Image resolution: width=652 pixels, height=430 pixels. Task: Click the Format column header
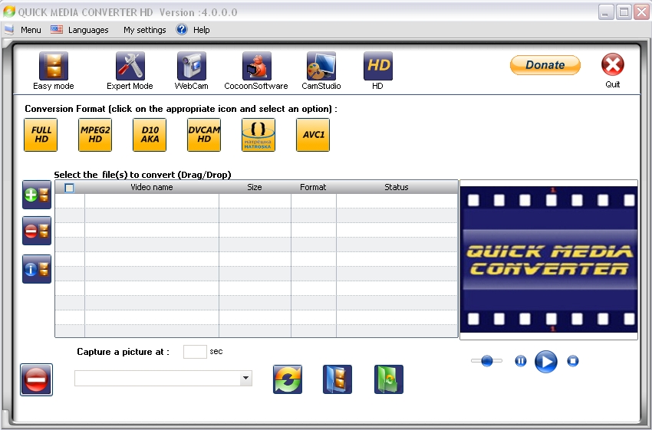(313, 187)
